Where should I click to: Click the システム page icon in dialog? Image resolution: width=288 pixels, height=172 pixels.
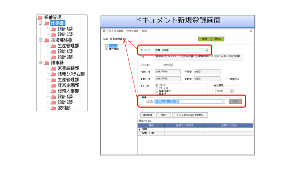(107, 46)
